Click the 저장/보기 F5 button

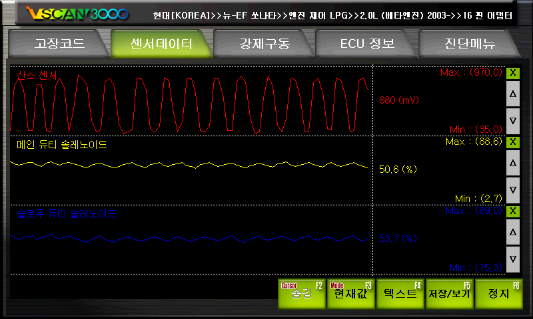pos(449,294)
